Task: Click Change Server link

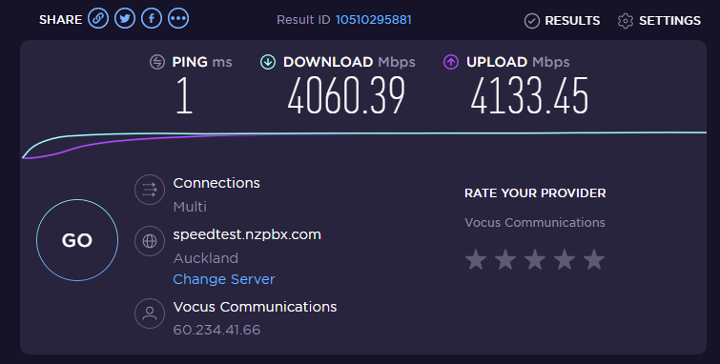Action: (x=224, y=279)
